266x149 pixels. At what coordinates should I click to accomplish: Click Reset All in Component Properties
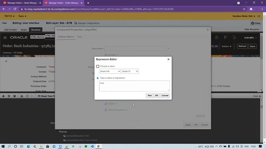point(200,116)
